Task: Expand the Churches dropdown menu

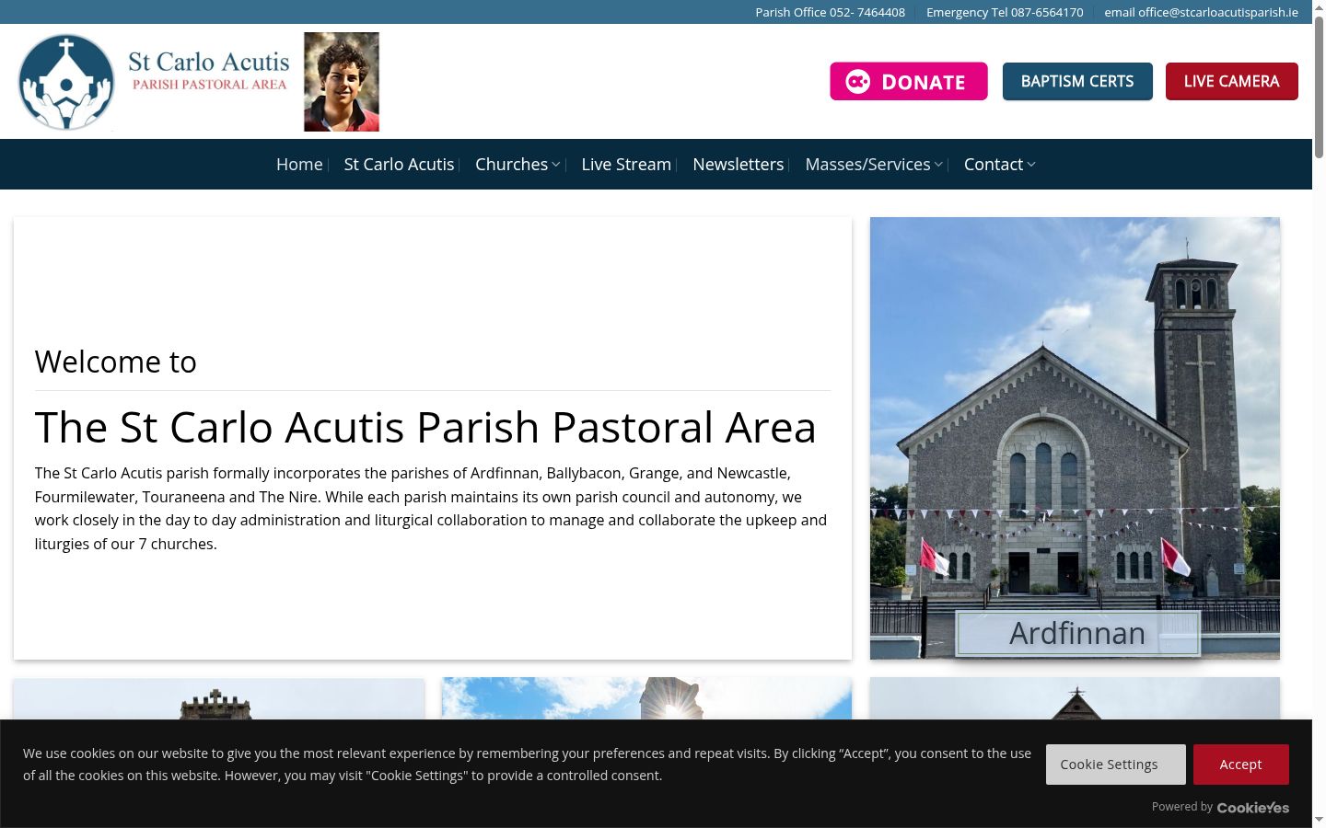Action: (x=518, y=164)
